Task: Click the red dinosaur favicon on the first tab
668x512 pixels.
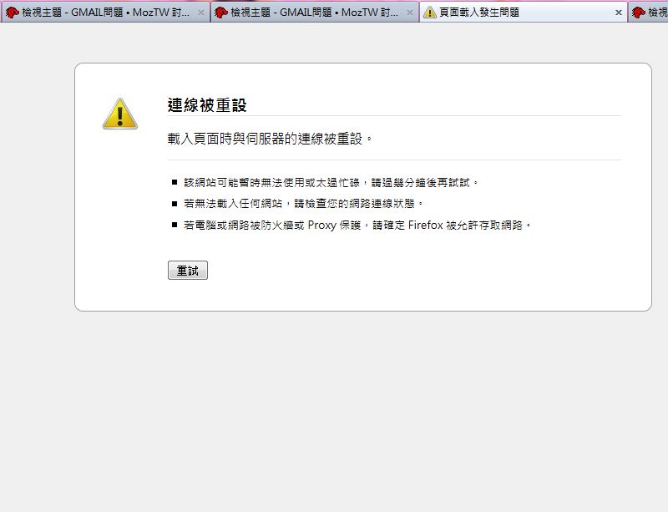Action: pyautogui.click(x=13, y=13)
